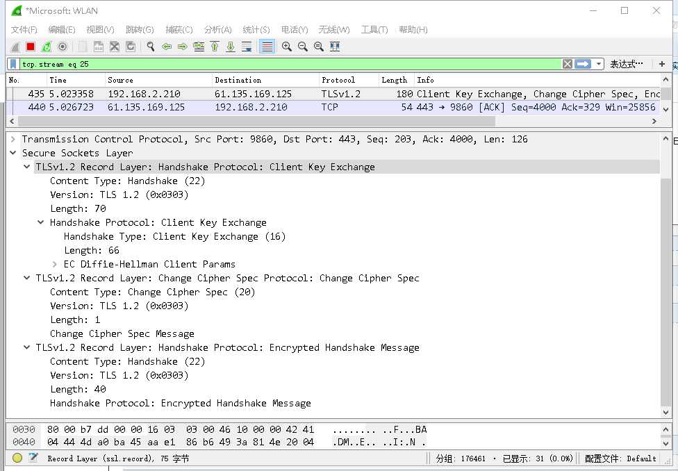This screenshot has height=471, width=678.
Task: Reload this capture file icon
Action: click(131, 47)
